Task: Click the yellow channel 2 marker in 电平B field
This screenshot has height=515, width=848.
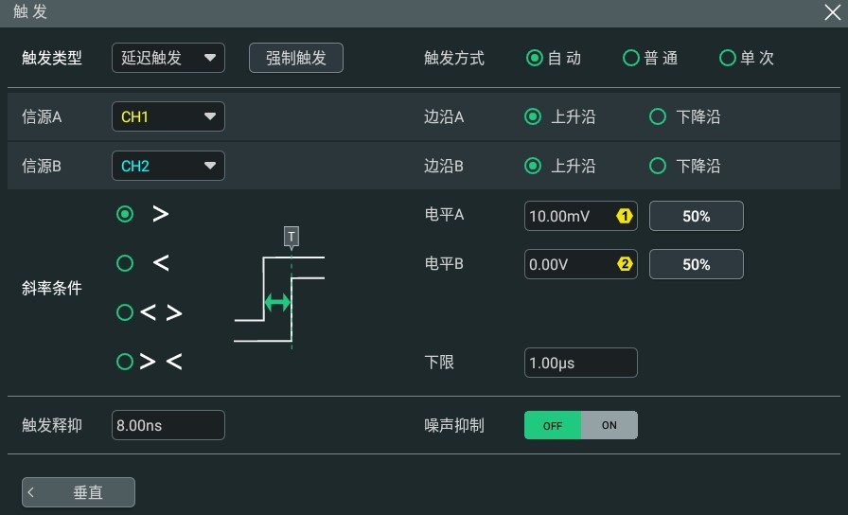Action: tap(625, 264)
